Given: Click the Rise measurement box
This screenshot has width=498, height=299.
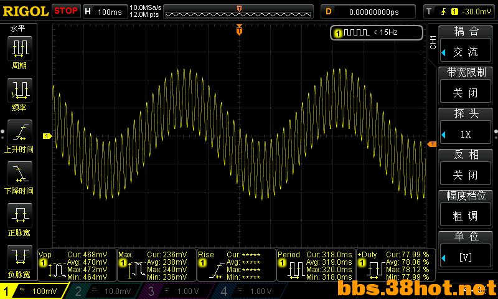Looking at the screenshot, I should pos(237,265).
